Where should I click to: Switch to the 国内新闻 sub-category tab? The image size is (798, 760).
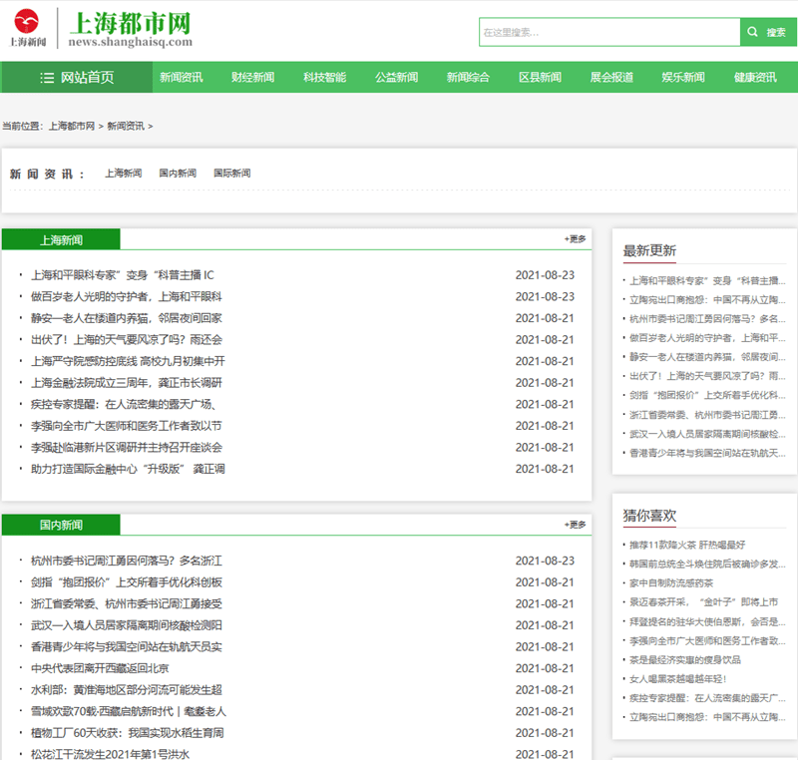click(178, 174)
